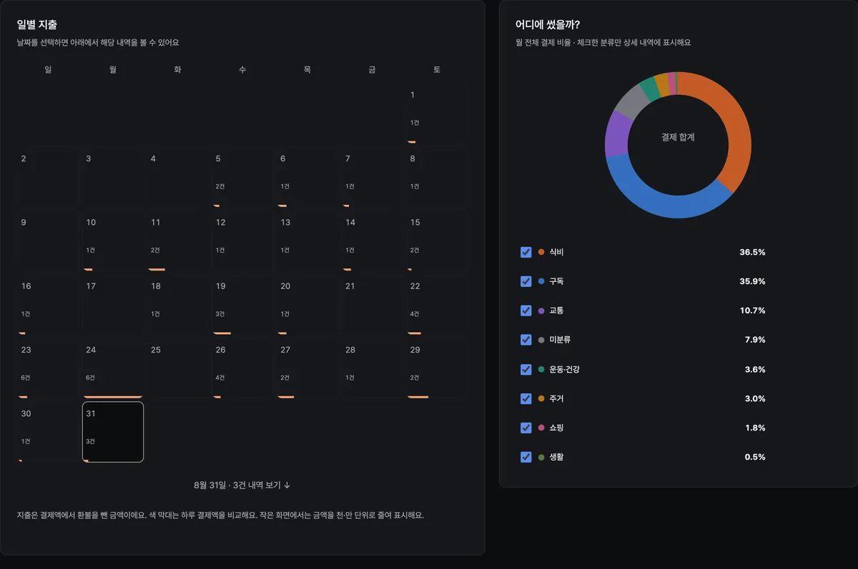Select calendar day 30
Image resolution: width=858 pixels, height=569 pixels.
(x=48, y=432)
